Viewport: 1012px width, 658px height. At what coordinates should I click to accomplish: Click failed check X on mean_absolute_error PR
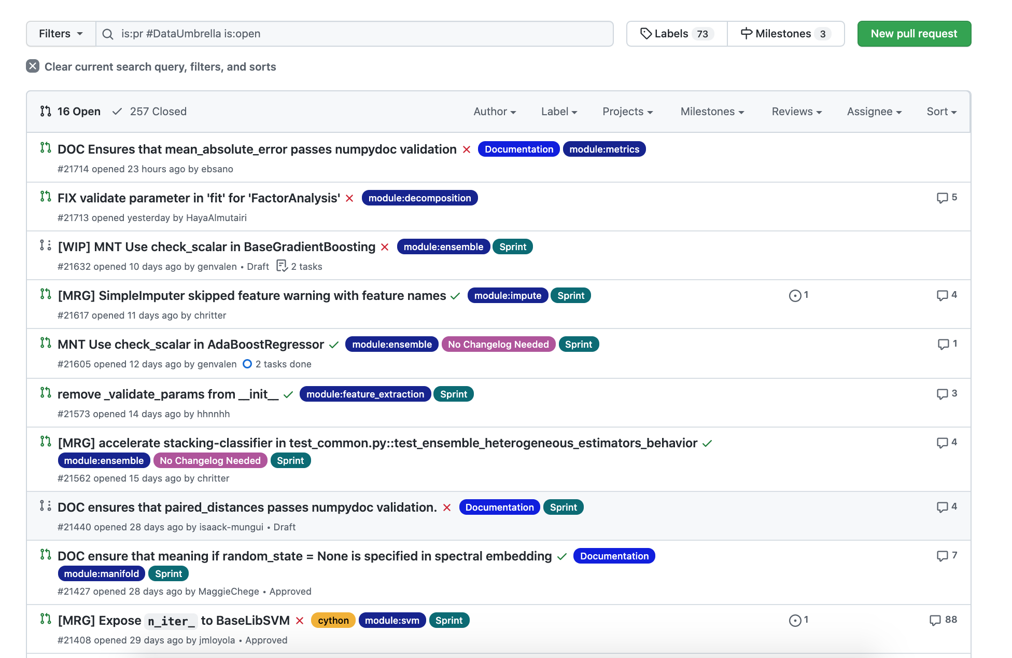[x=467, y=149]
